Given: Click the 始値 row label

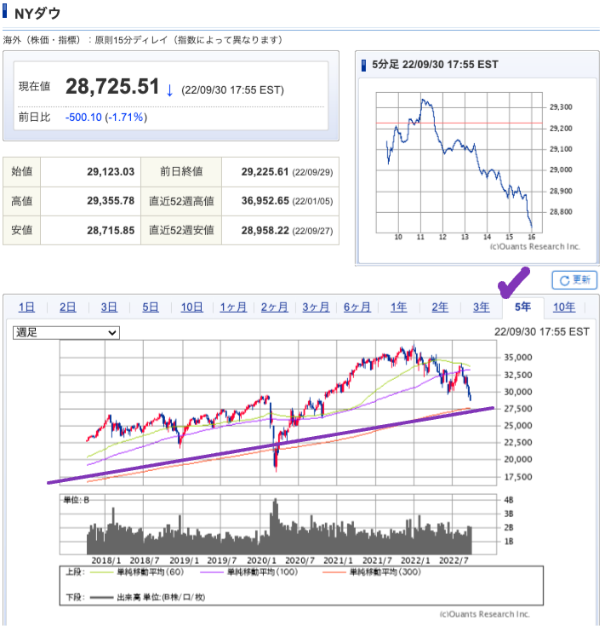Looking at the screenshot, I should pyautogui.click(x=21, y=172).
